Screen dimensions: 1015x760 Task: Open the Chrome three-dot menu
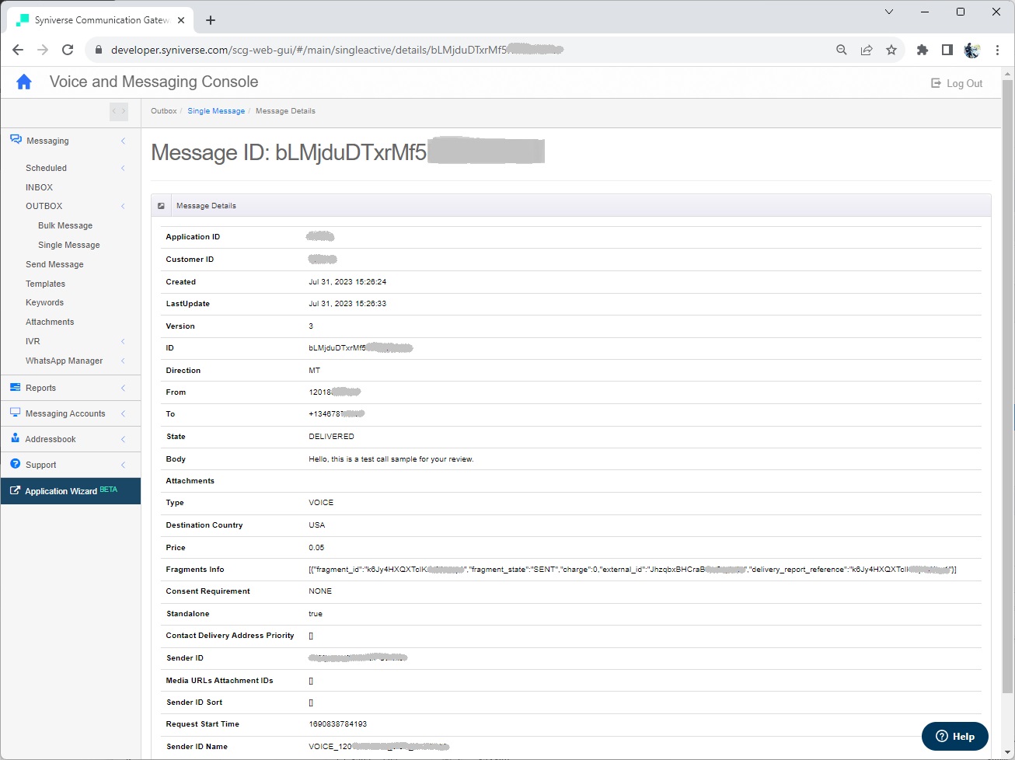coord(997,50)
